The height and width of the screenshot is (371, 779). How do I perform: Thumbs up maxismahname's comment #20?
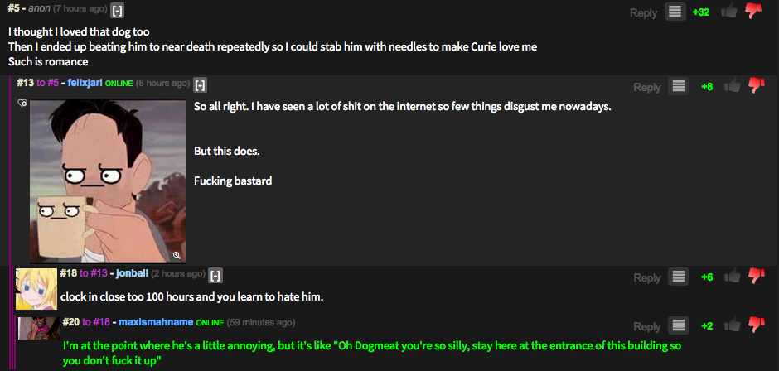(x=732, y=325)
